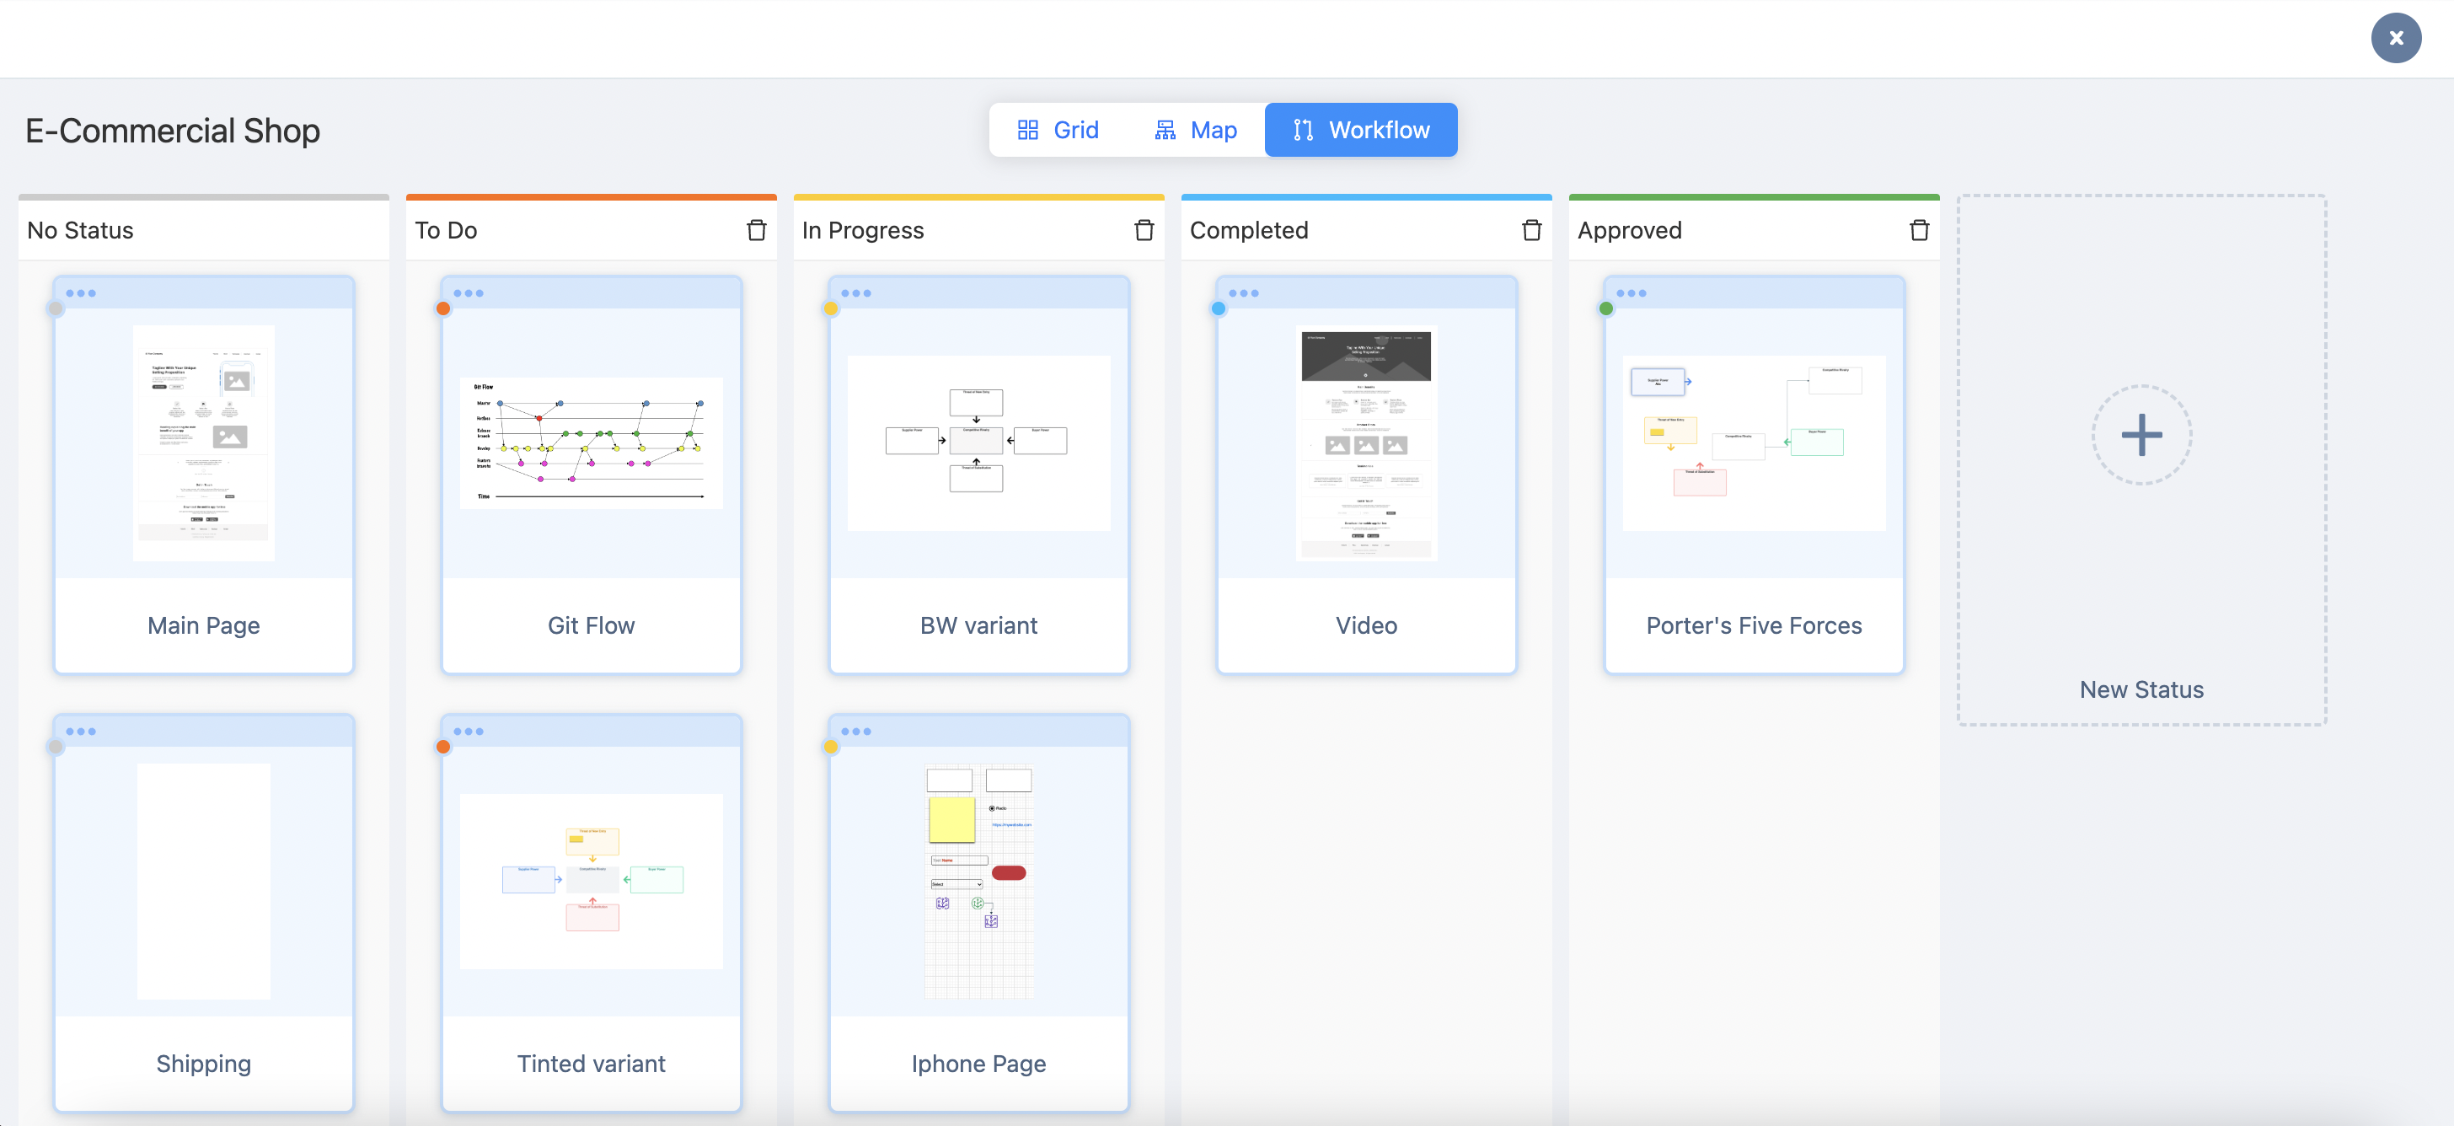2454x1126 pixels.
Task: Switch to the Map view tab
Action: pos(1195,131)
